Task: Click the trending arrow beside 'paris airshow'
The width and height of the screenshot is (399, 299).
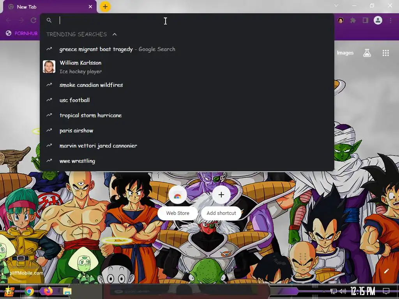Action: (x=49, y=130)
